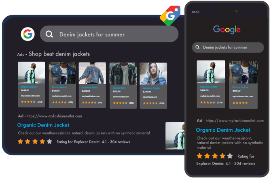The image size is (271, 184).
Task: Click savoyluxea.com on Womens Denim card
Action: click(x=150, y=97)
